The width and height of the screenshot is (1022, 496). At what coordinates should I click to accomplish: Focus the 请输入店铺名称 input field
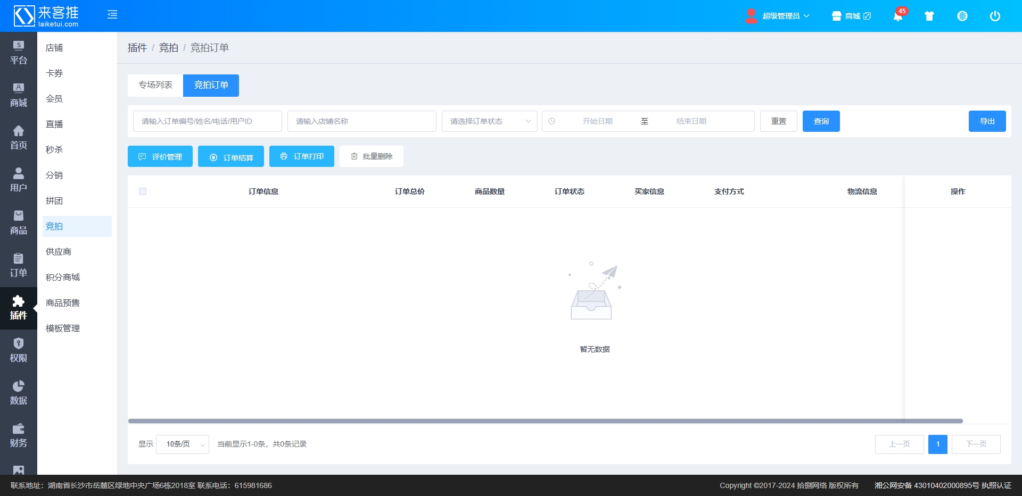(362, 121)
